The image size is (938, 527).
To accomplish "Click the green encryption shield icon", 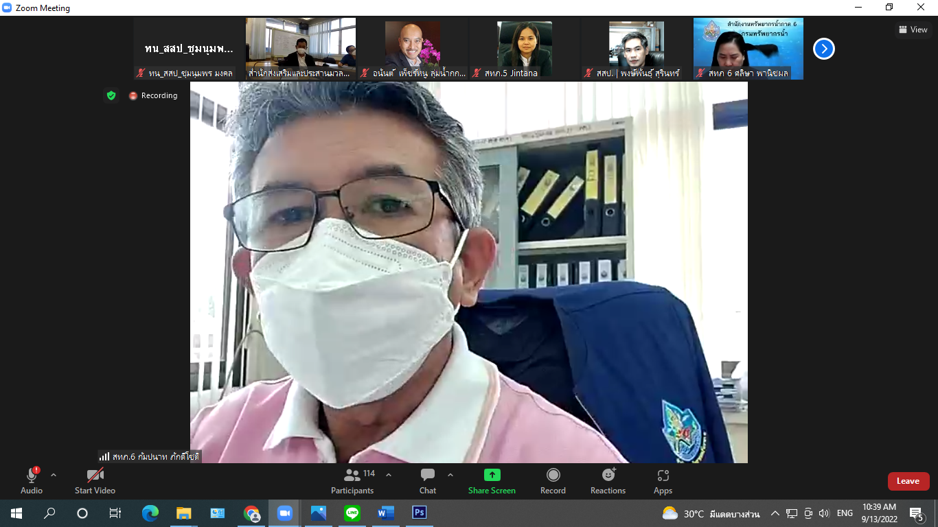I will point(111,95).
